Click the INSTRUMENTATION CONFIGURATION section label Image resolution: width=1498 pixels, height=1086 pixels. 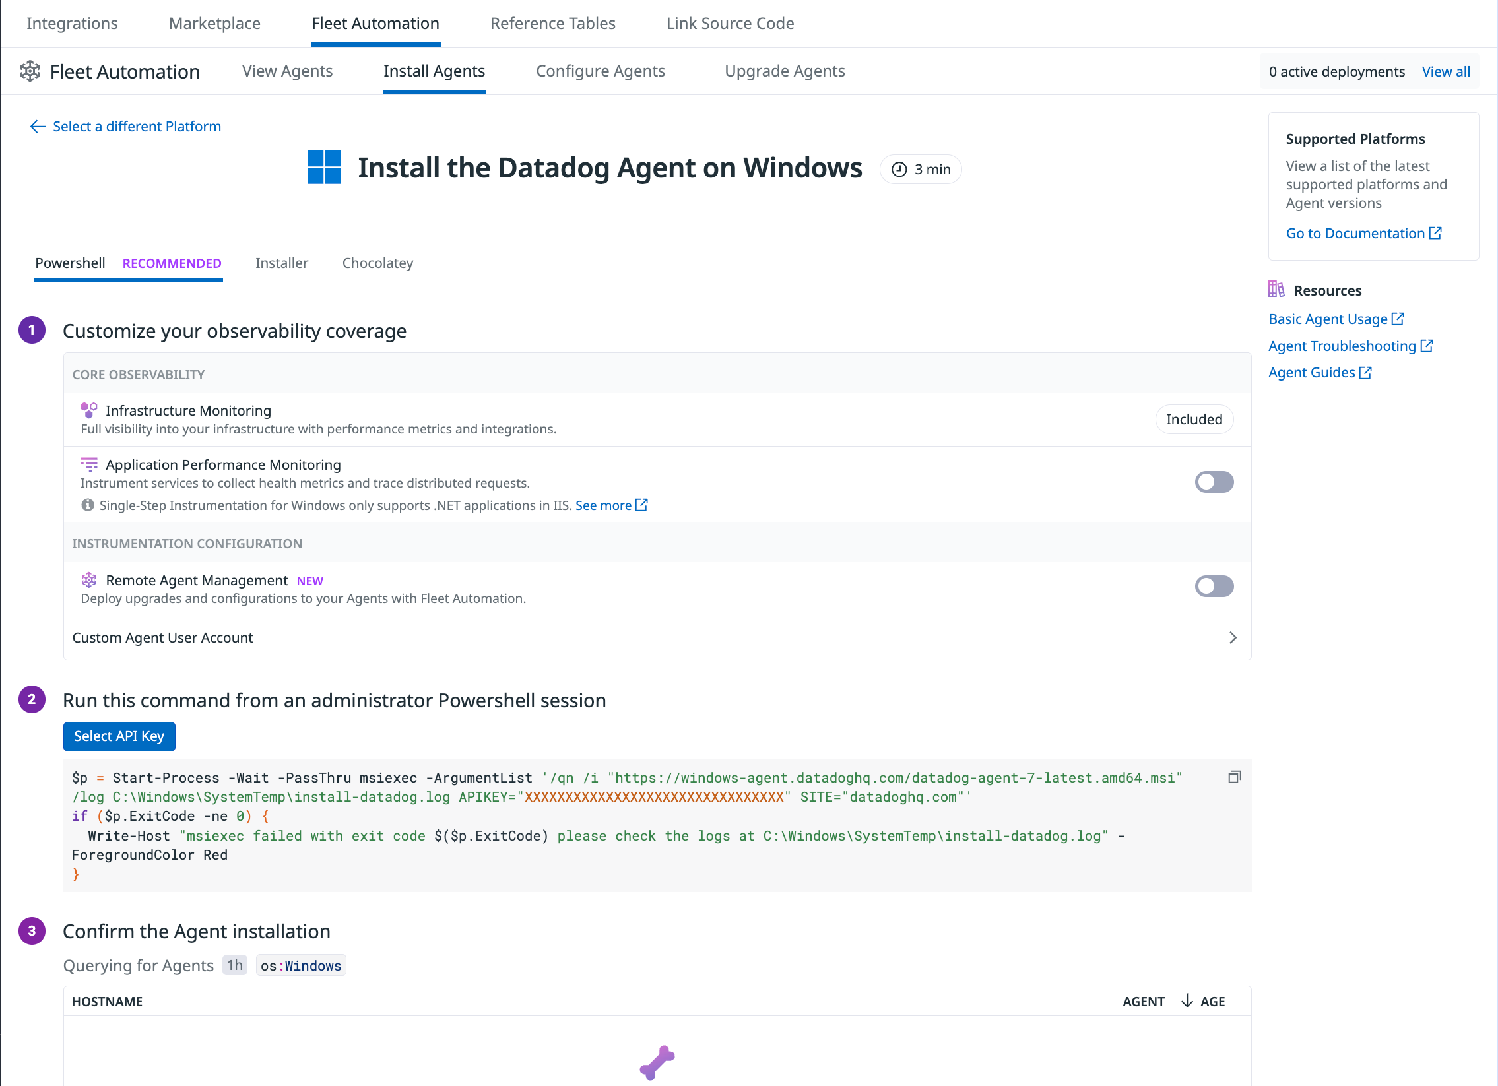click(x=187, y=544)
